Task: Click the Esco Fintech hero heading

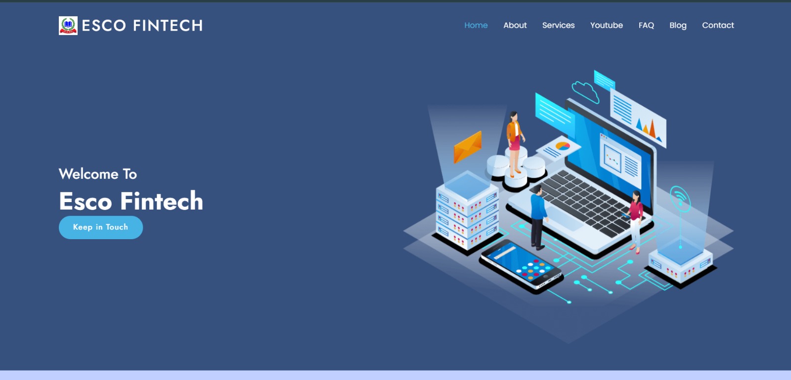Action: 131,201
